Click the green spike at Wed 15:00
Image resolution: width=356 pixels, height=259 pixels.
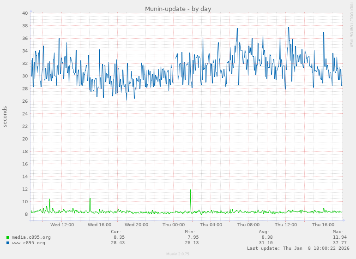pyautogui.click(x=90, y=205)
